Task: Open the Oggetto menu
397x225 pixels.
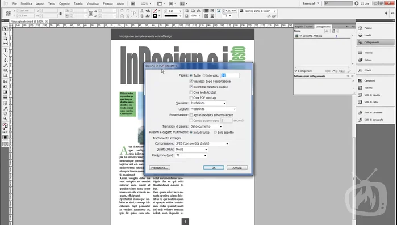Action: tap(64, 3)
